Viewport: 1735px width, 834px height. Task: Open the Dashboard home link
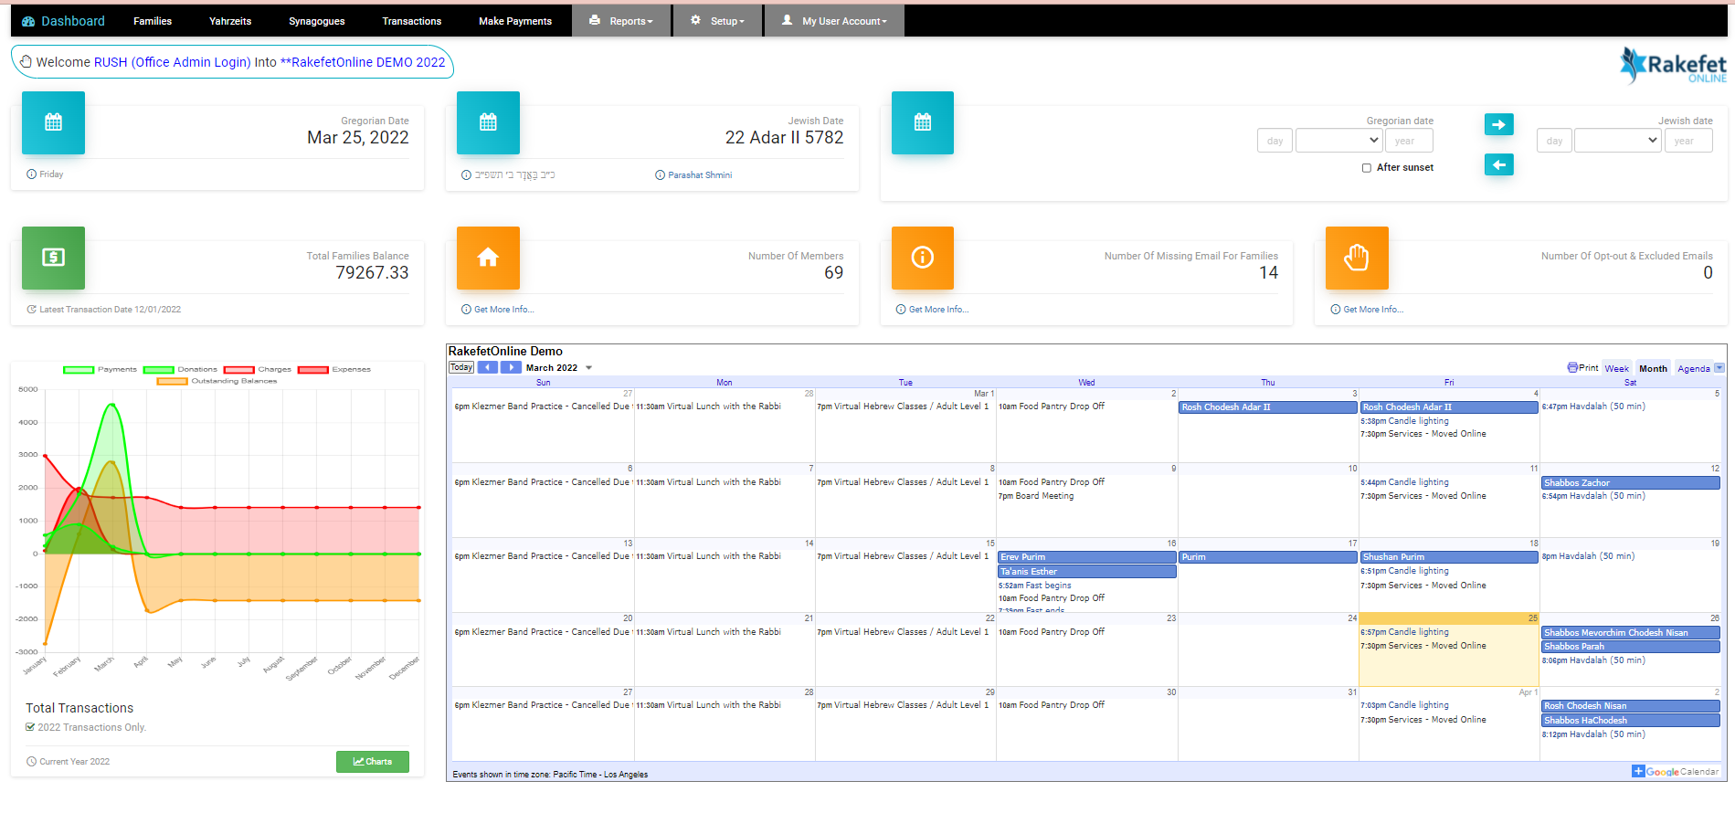click(x=63, y=21)
